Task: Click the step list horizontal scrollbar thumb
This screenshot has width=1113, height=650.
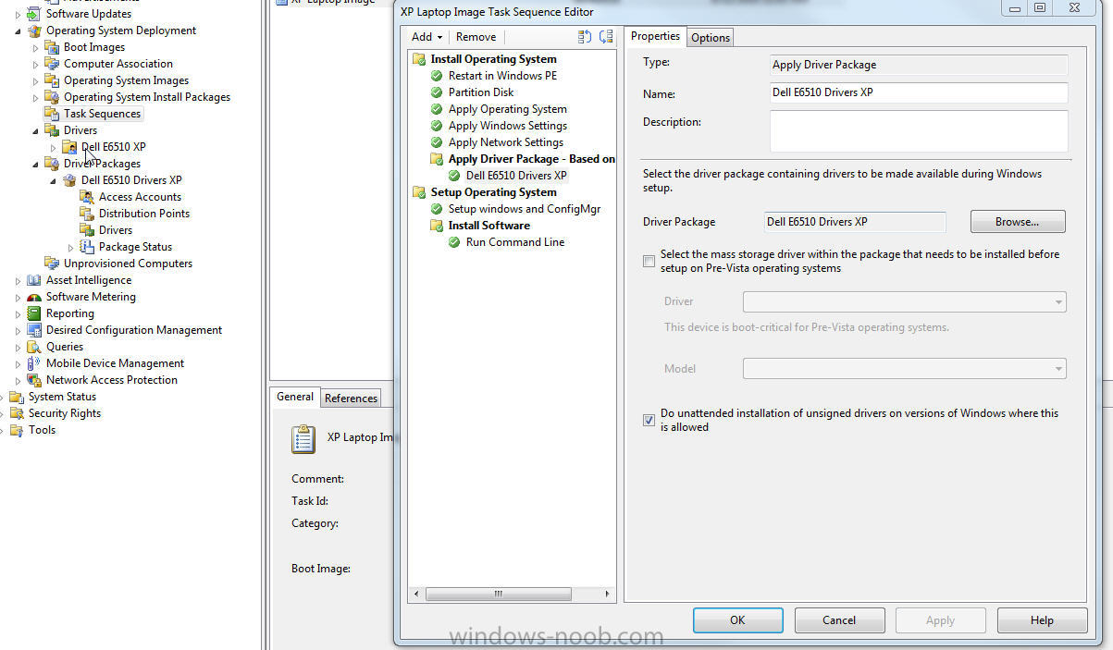Action: pos(498,594)
